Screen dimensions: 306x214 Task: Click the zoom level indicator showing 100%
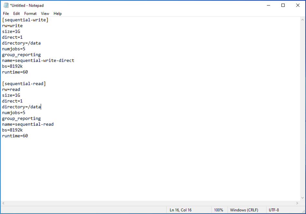point(219,210)
